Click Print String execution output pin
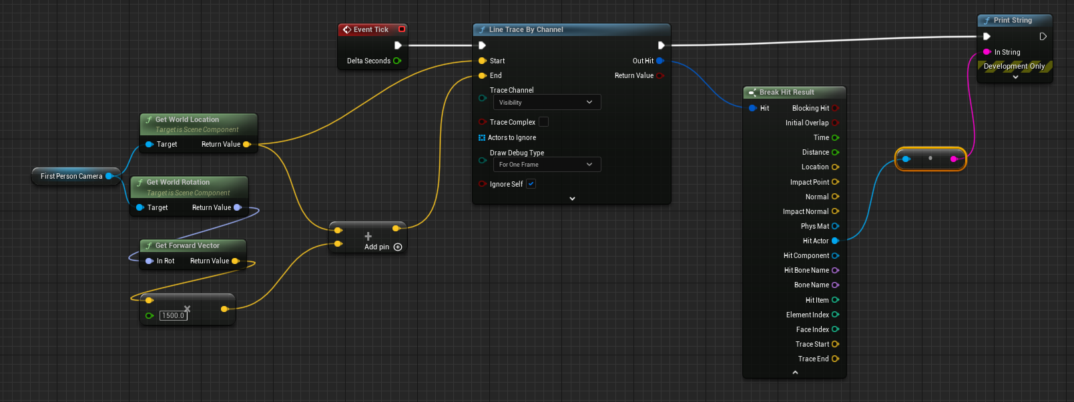Screen dimensions: 1074x402 [1043, 37]
